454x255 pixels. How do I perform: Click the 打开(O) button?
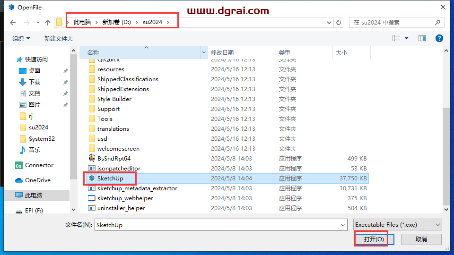[374, 239]
